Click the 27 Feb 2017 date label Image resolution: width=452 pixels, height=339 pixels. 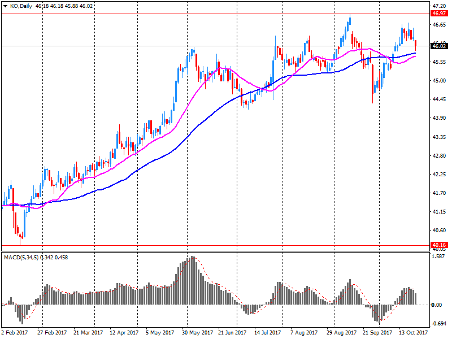52,333
